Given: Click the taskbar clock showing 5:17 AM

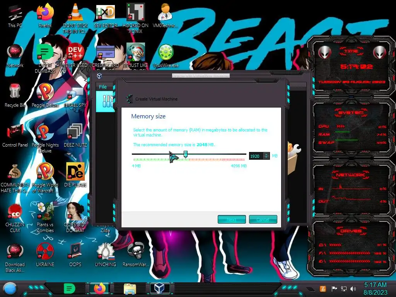Looking at the screenshot, I should click(x=375, y=288).
